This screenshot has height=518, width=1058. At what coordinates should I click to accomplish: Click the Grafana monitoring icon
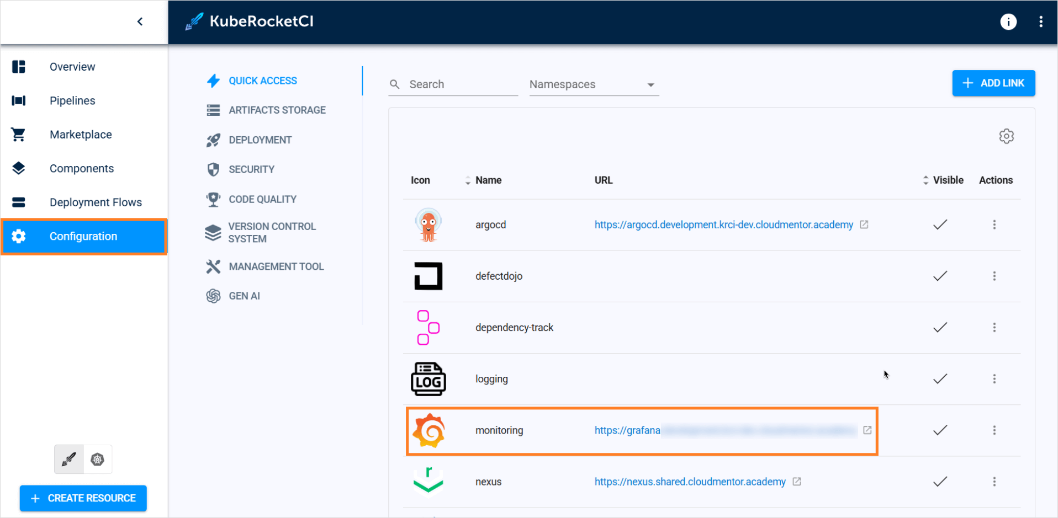pos(429,430)
